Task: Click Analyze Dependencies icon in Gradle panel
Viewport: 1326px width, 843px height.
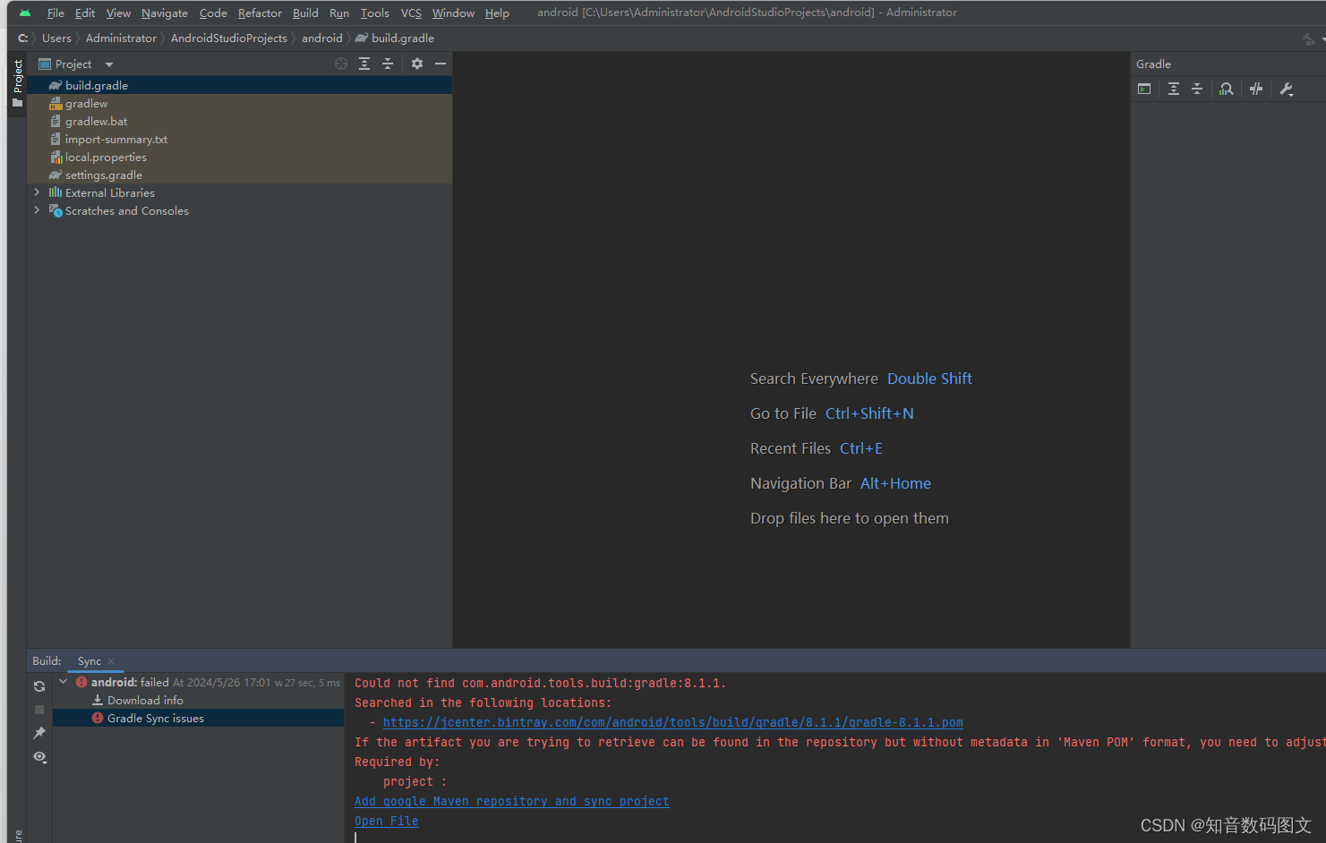Action: (1227, 89)
